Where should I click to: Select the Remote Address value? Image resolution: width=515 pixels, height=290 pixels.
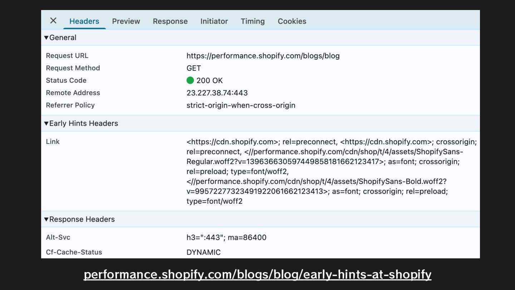(x=217, y=93)
